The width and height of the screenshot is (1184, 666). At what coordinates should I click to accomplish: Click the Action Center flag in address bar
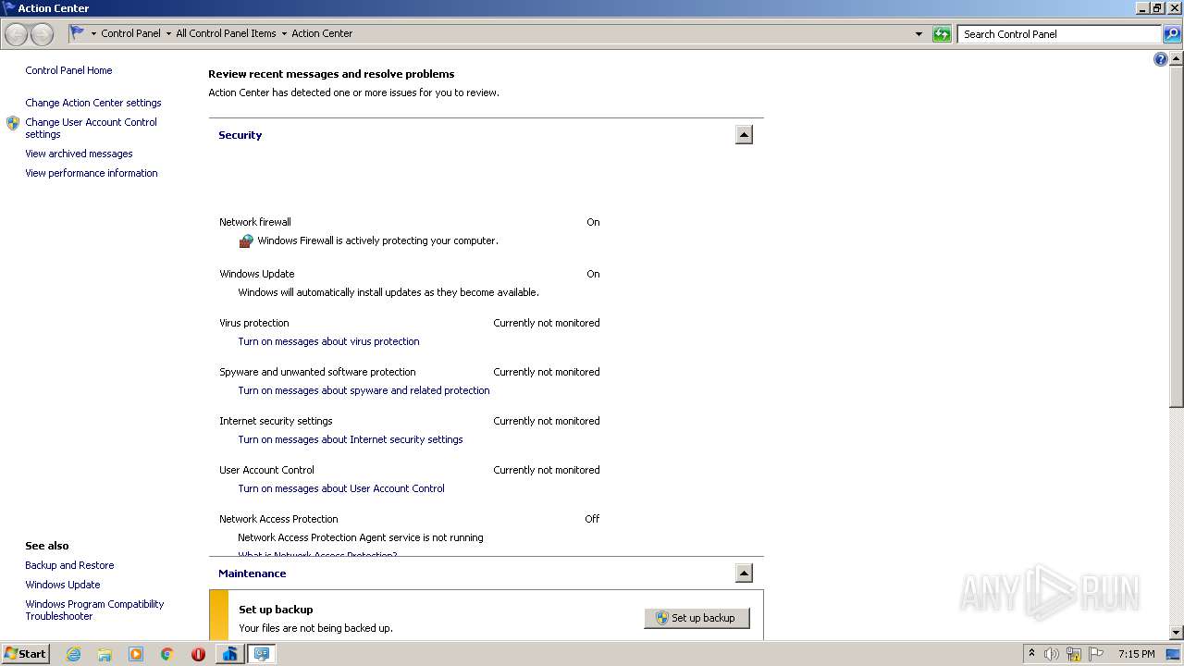pyautogui.click(x=78, y=32)
